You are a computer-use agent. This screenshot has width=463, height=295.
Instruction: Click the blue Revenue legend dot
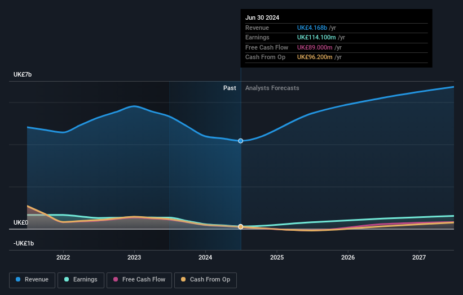click(x=18, y=279)
